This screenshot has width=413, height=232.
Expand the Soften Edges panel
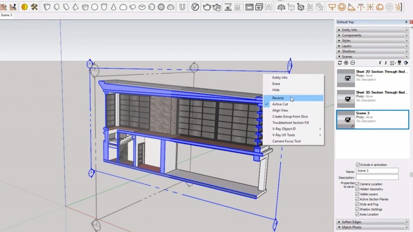pos(372,222)
